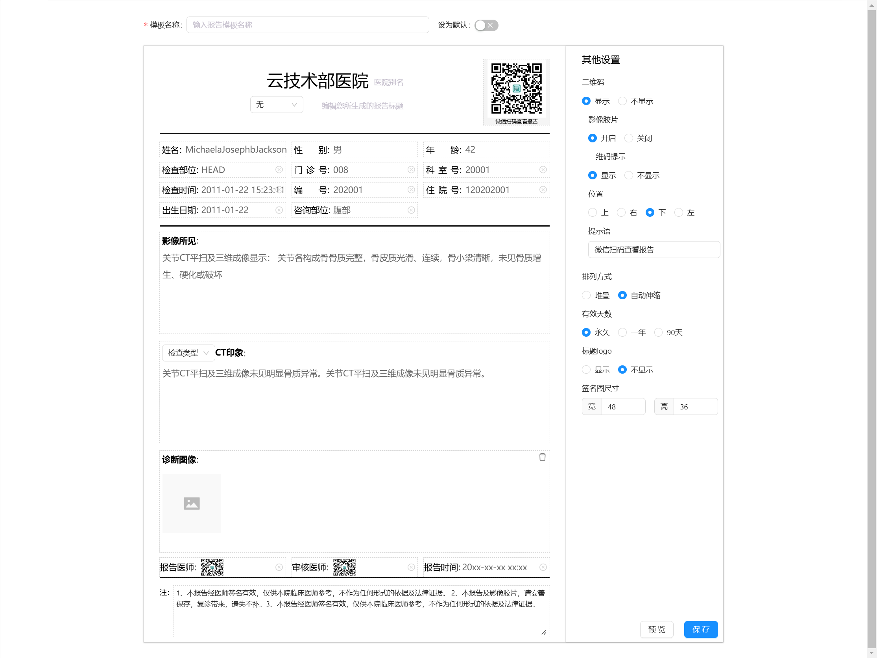Clear the 出生日期 field value
The width and height of the screenshot is (877, 658).
click(x=279, y=210)
